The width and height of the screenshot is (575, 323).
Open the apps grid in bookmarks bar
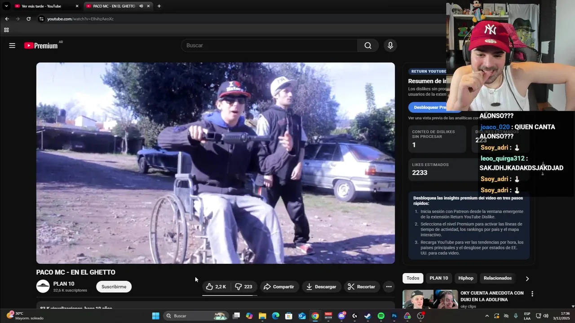pyautogui.click(x=6, y=30)
